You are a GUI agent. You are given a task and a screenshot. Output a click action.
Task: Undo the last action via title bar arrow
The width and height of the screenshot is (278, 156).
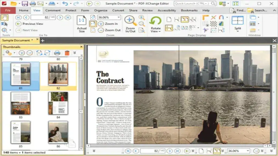coord(65,4)
